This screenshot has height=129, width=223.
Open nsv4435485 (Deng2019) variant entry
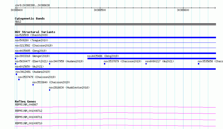pyautogui.click(x=31, y=51)
